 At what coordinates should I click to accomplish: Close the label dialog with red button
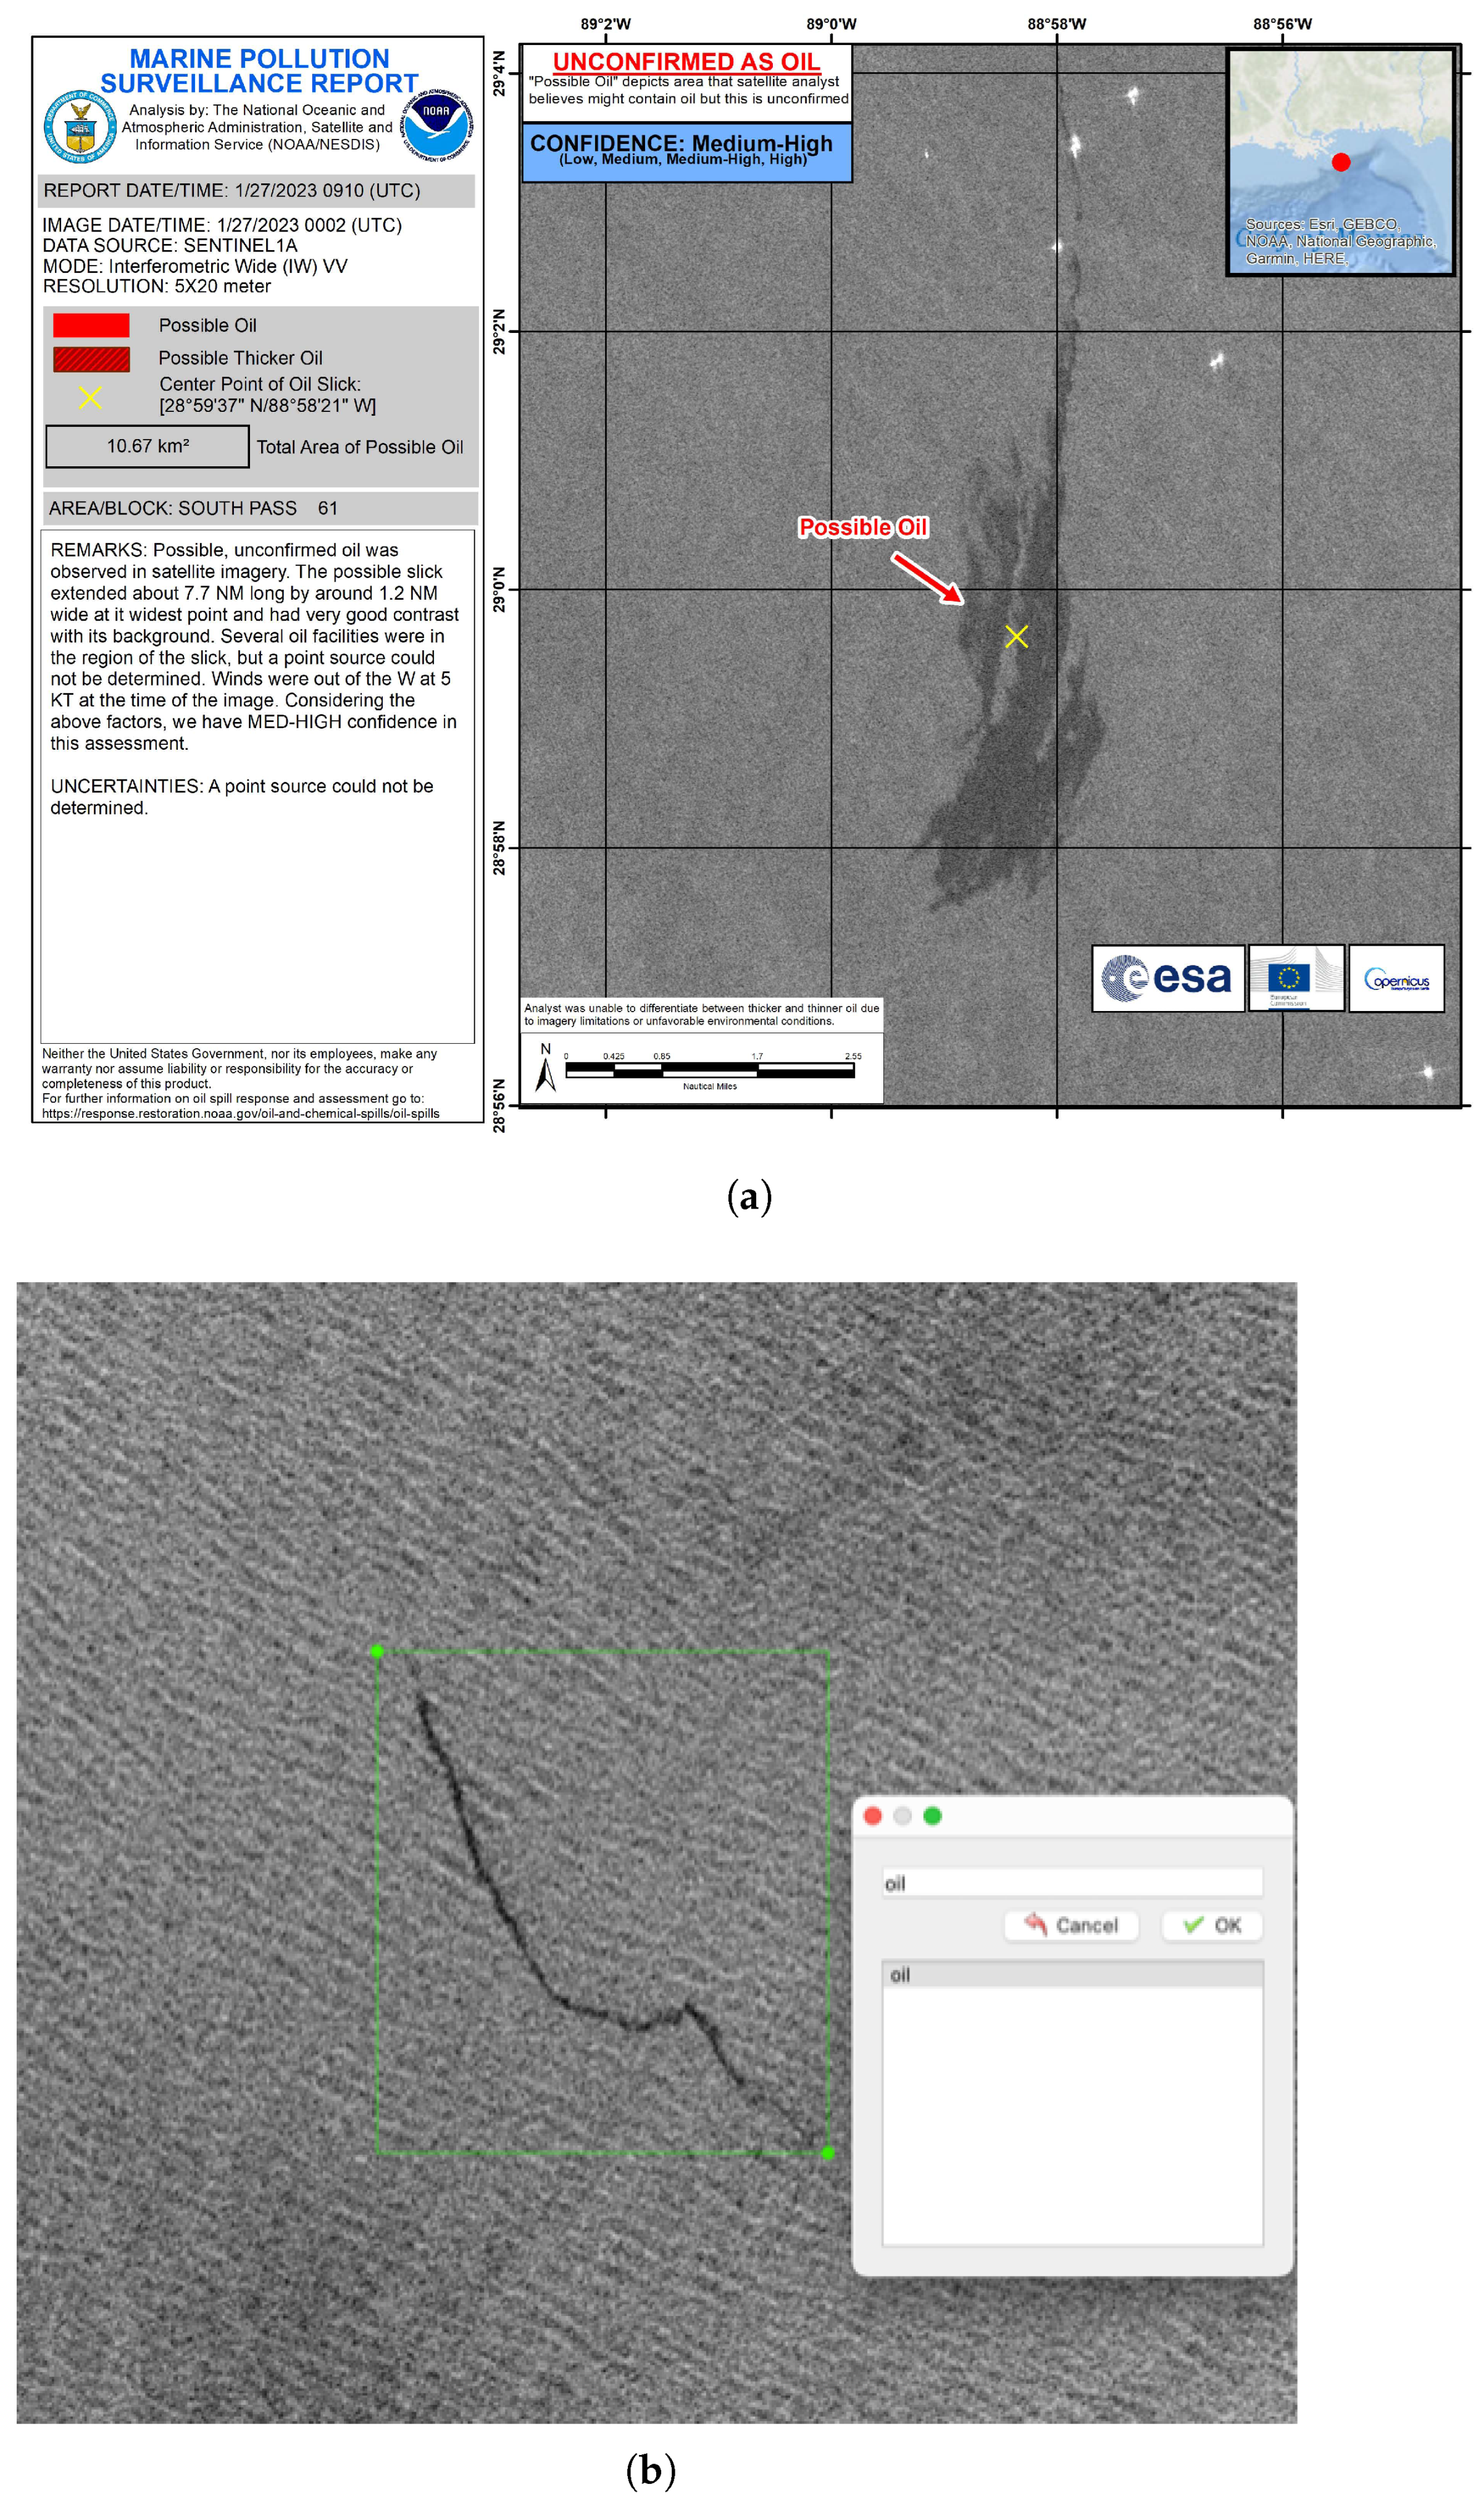[x=872, y=1816]
